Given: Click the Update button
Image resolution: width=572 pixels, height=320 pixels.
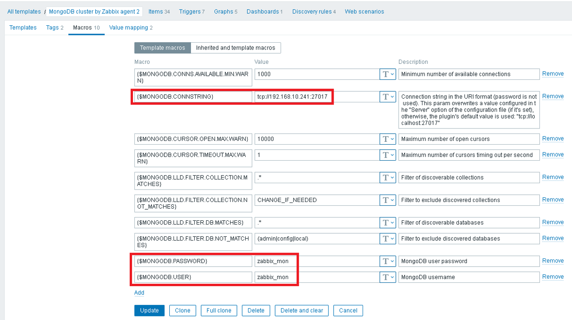Looking at the screenshot, I should [149, 310].
